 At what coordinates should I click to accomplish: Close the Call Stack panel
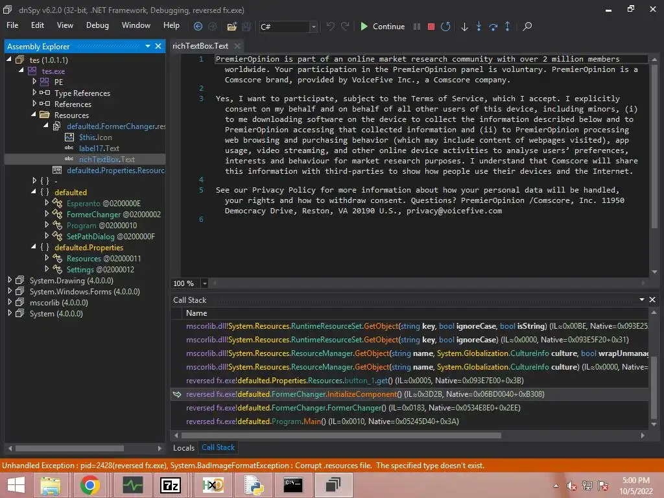coord(652,300)
